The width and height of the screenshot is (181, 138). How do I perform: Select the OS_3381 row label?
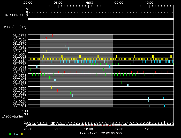(19, 106)
